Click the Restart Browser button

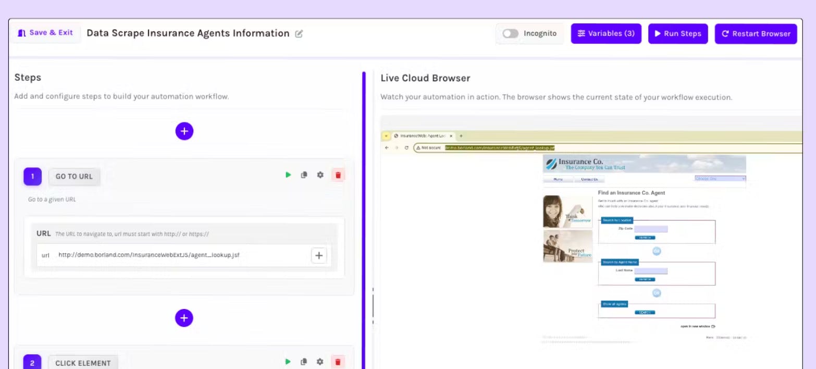(x=756, y=33)
